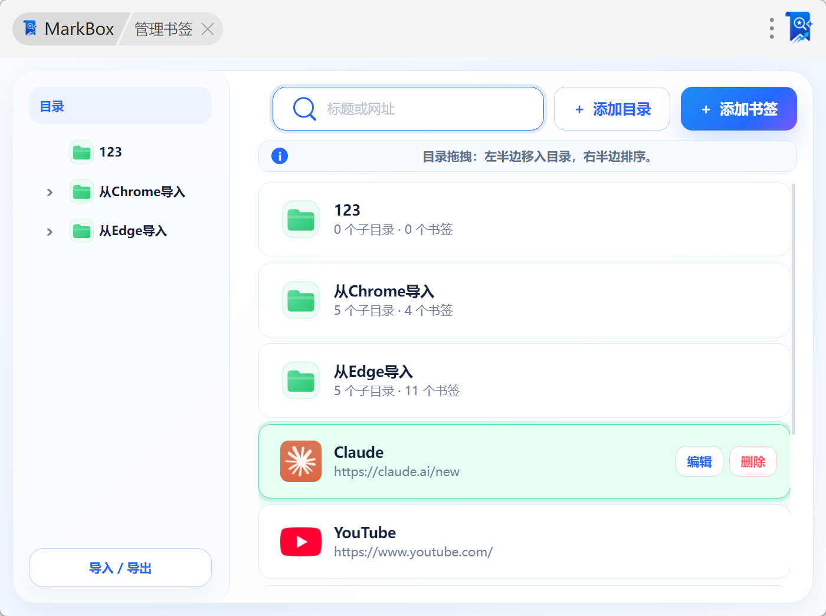
Task: Open the 导入 / 导出 button
Action: click(x=120, y=568)
